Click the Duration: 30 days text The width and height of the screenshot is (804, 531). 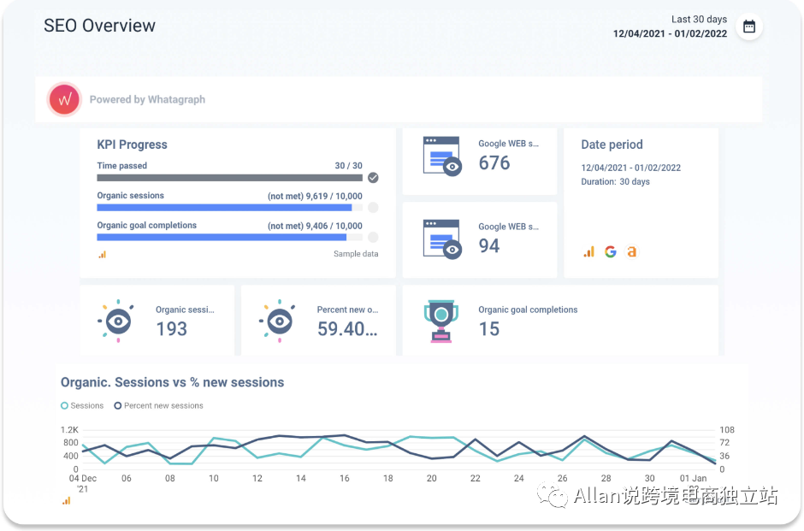(x=615, y=181)
